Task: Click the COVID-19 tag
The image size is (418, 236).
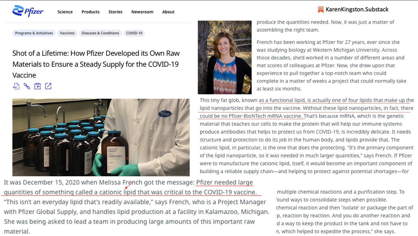Action: click(134, 33)
